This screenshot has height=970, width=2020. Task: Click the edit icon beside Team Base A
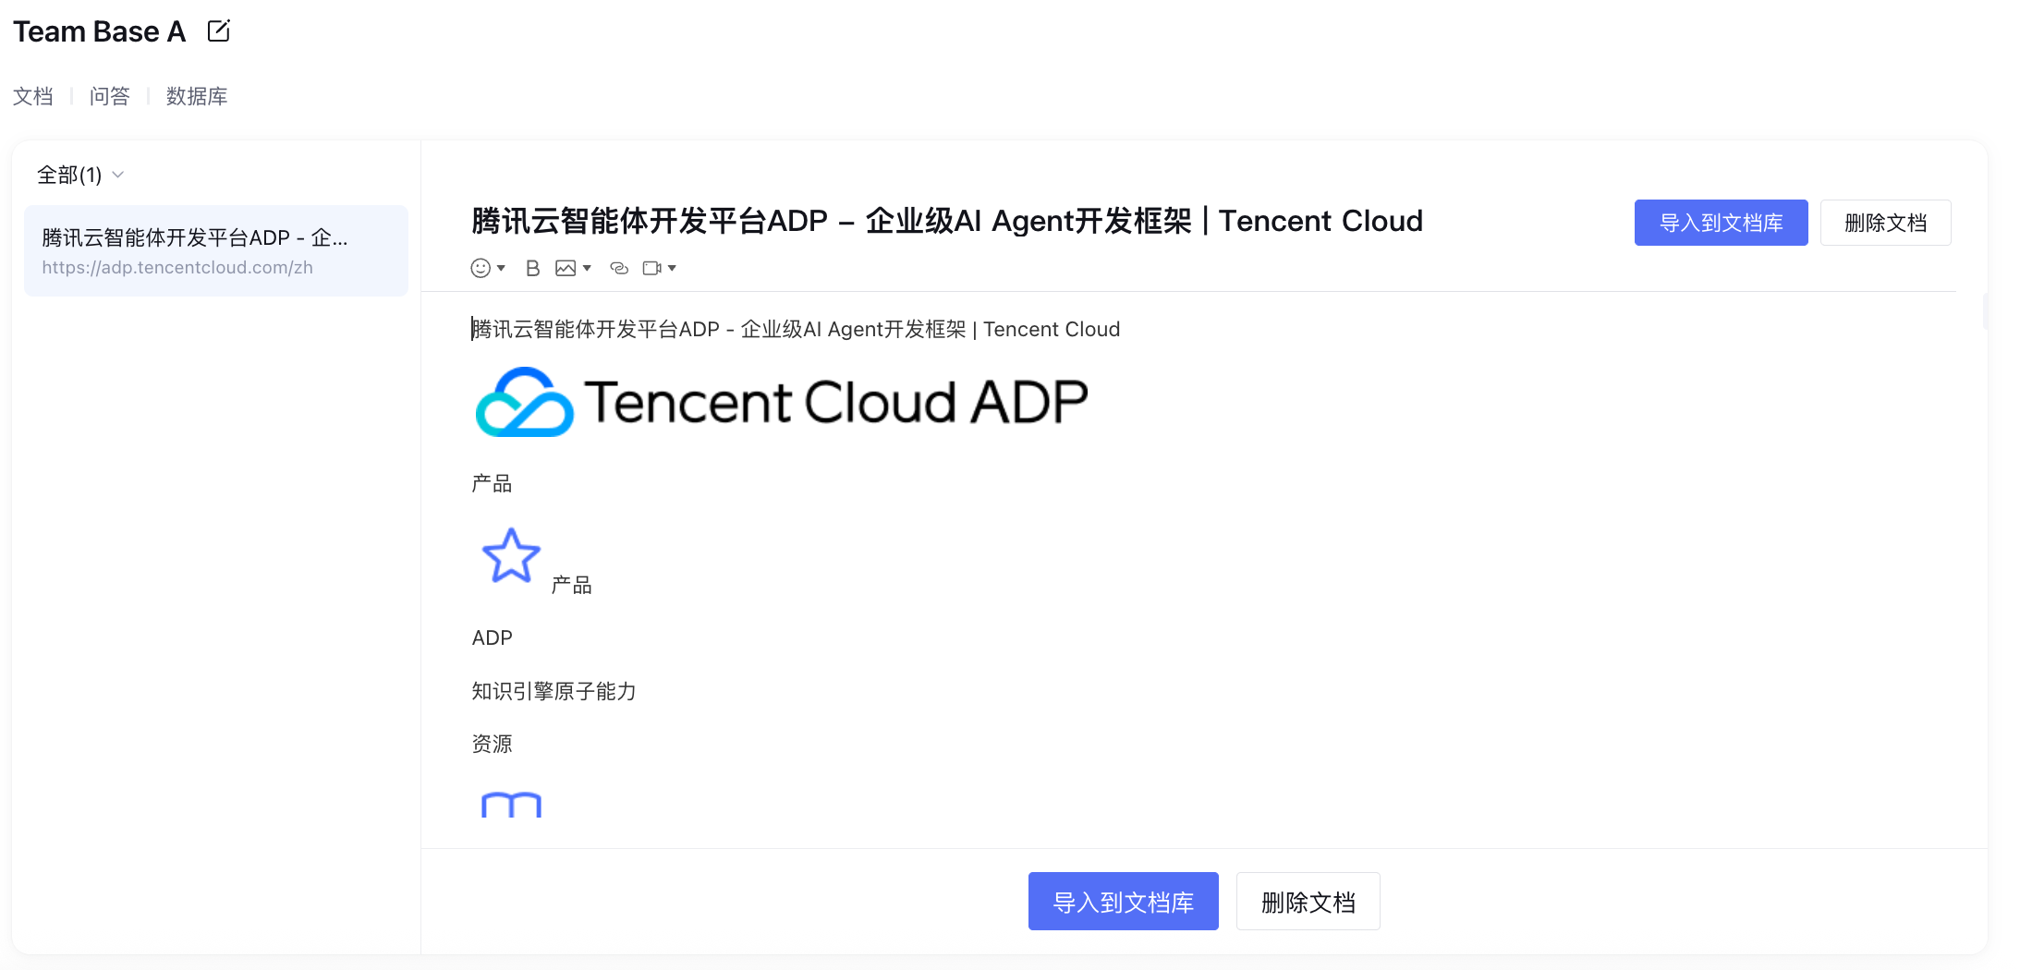coord(219,30)
